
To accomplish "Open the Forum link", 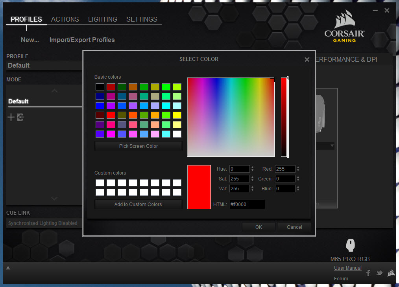I will click(x=341, y=279).
